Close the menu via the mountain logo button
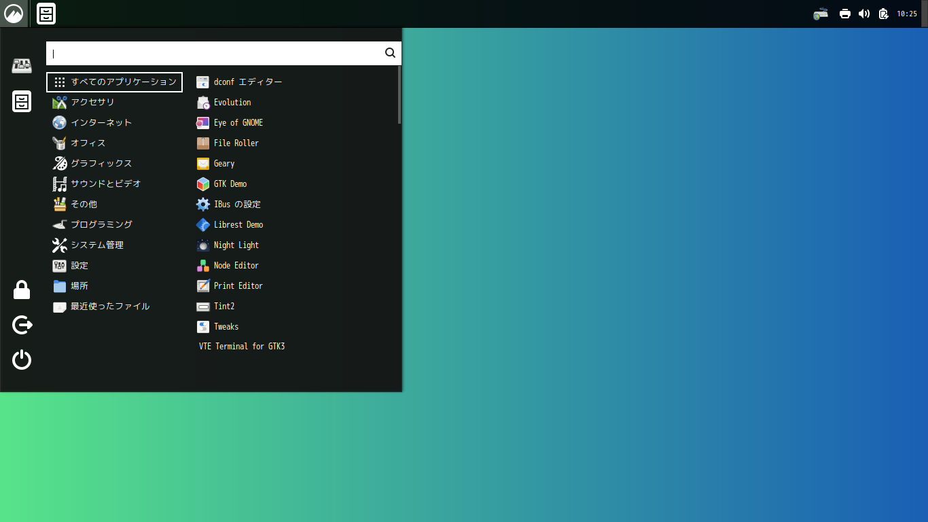 pos(14,14)
